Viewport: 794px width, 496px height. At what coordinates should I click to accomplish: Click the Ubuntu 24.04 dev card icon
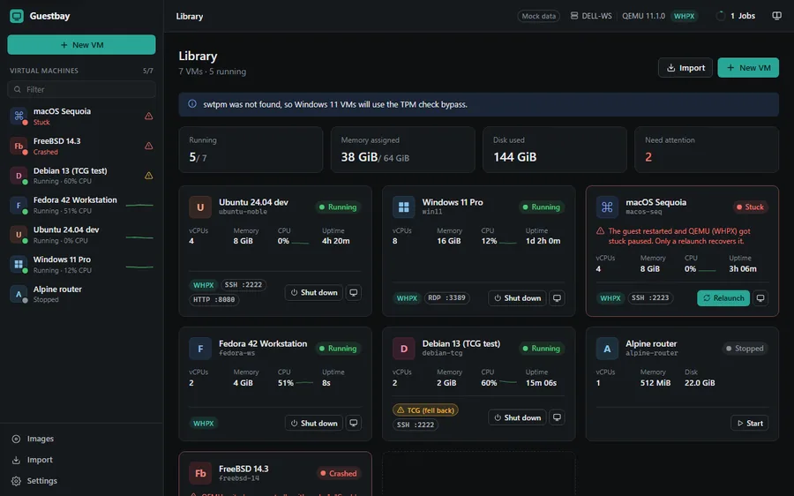[200, 207]
